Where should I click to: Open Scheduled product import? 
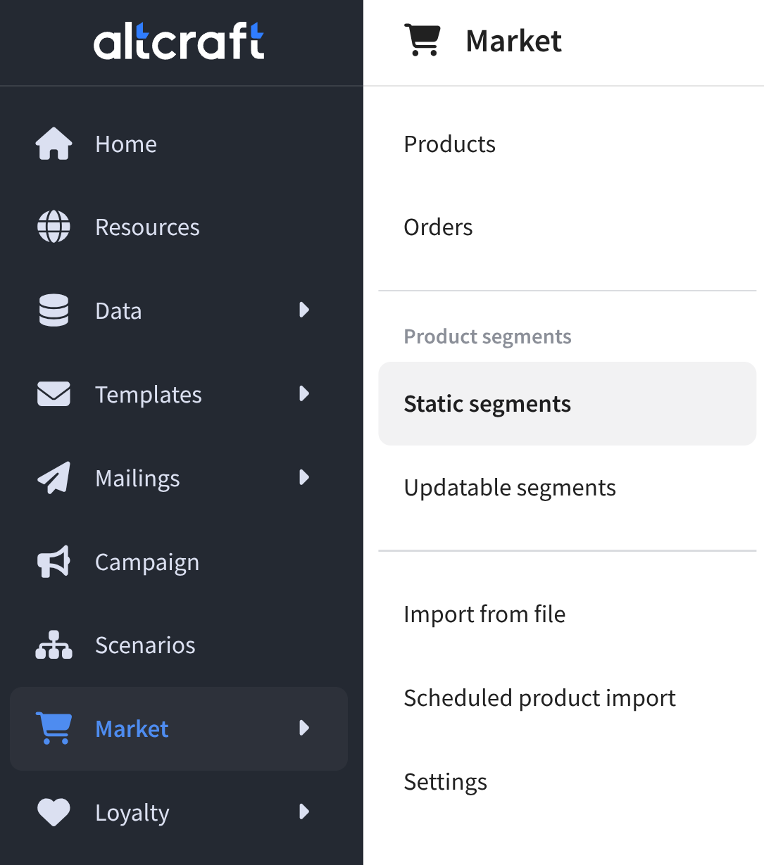click(539, 698)
